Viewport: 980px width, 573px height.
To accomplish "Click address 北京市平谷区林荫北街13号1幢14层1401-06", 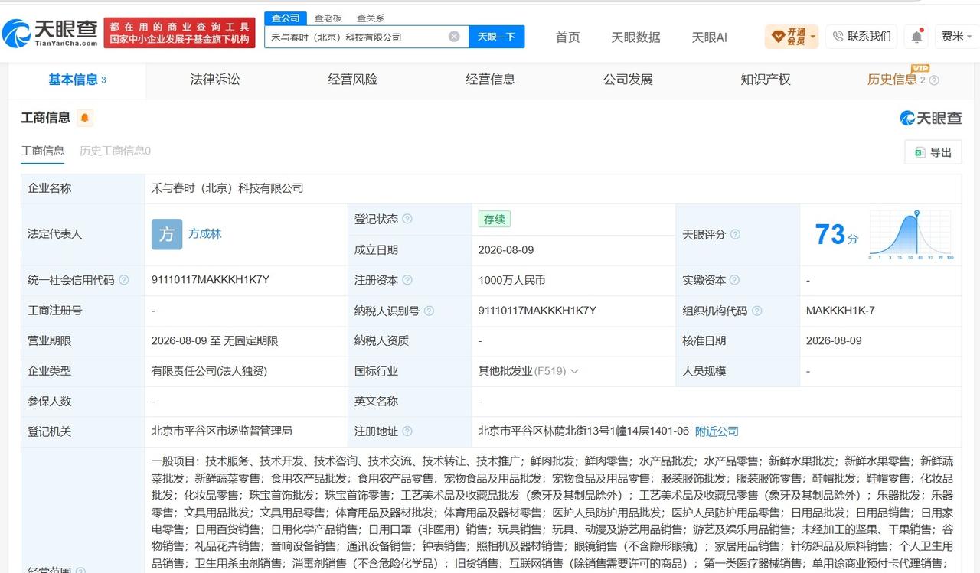I will point(583,431).
